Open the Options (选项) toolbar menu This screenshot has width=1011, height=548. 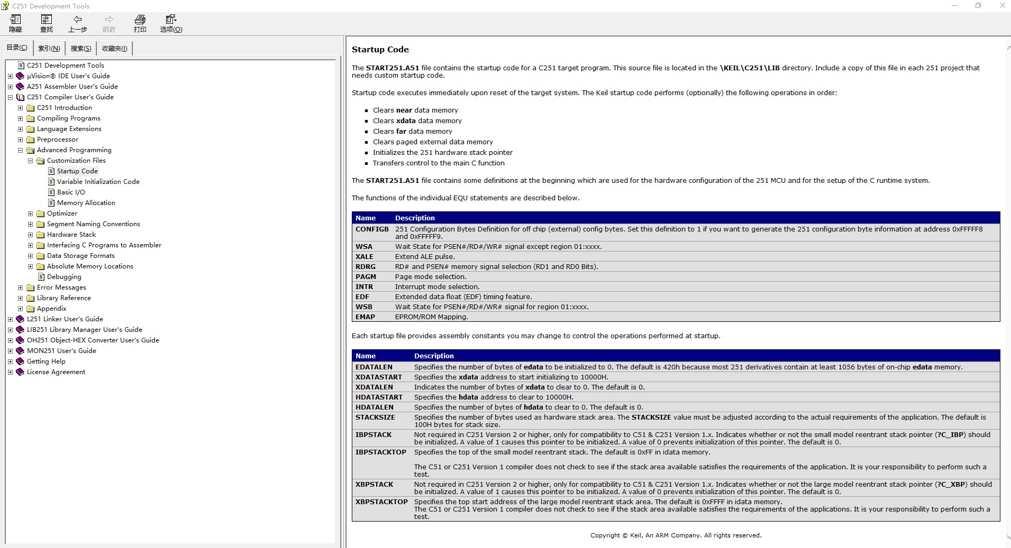coord(171,23)
